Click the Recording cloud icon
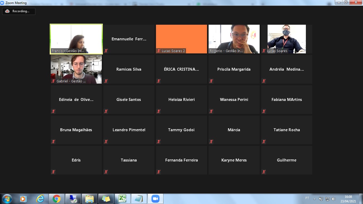Screen dimensions: 363x204 (7, 11)
